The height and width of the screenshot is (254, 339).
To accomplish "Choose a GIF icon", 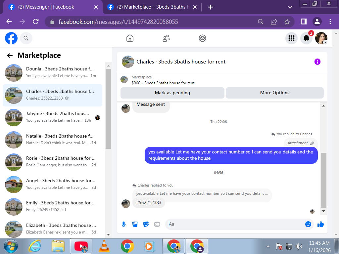I will [157, 224].
